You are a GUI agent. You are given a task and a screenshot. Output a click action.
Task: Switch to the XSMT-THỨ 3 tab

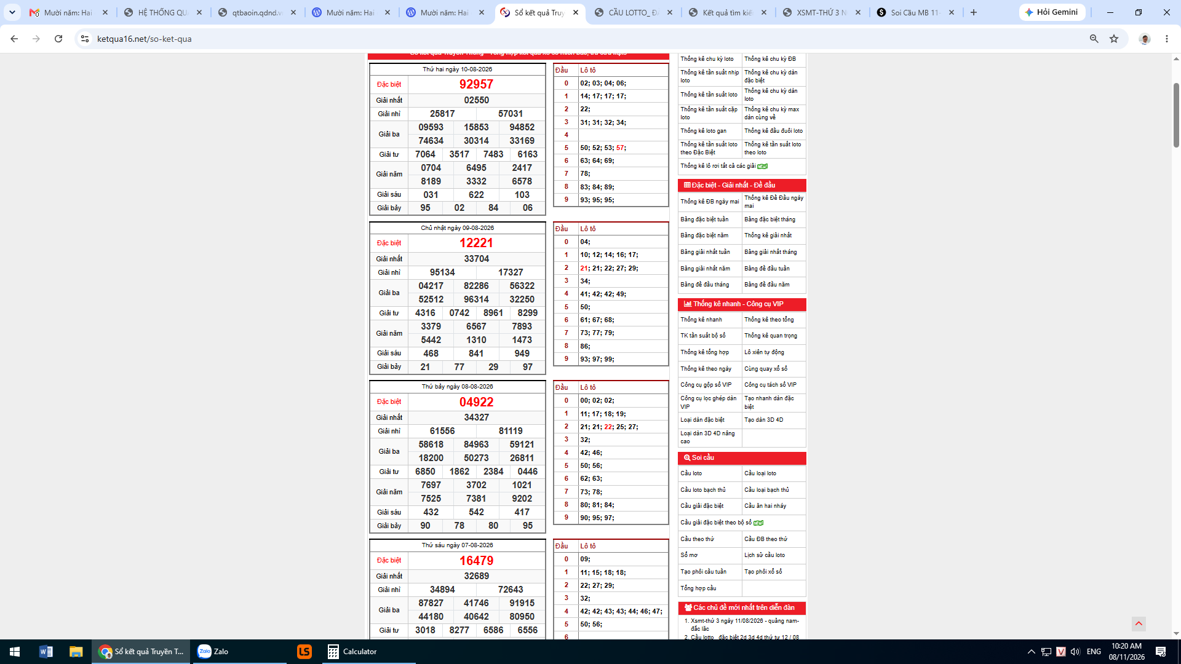click(x=822, y=12)
